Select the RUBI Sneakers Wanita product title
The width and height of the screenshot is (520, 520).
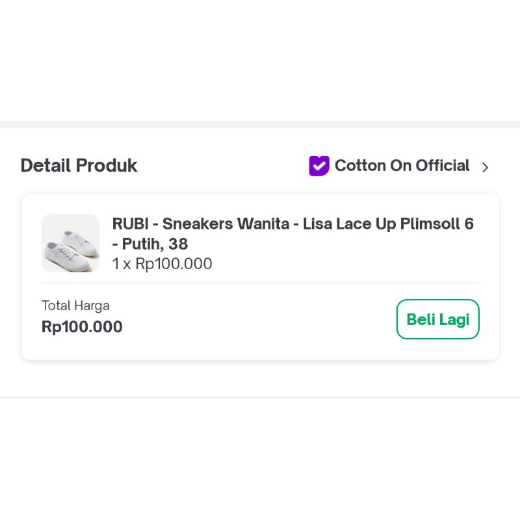click(292, 224)
